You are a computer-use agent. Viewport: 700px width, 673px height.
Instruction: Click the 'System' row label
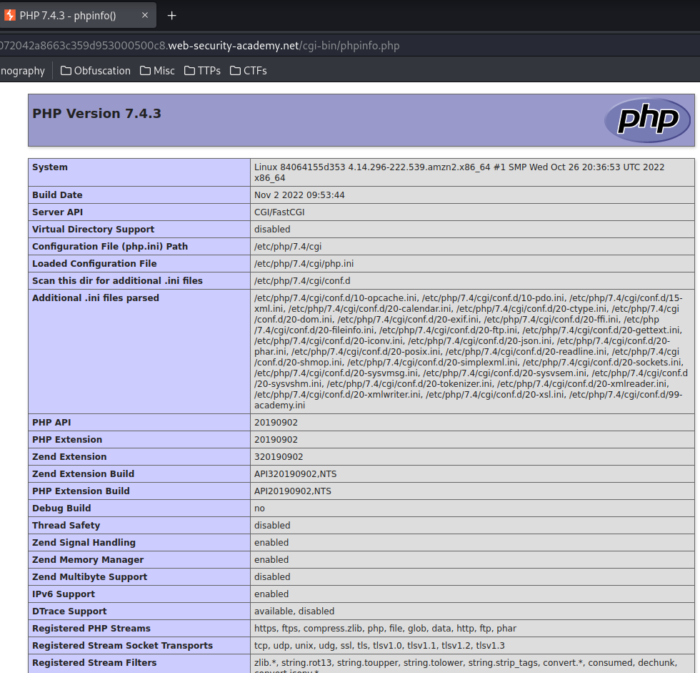tap(50, 167)
